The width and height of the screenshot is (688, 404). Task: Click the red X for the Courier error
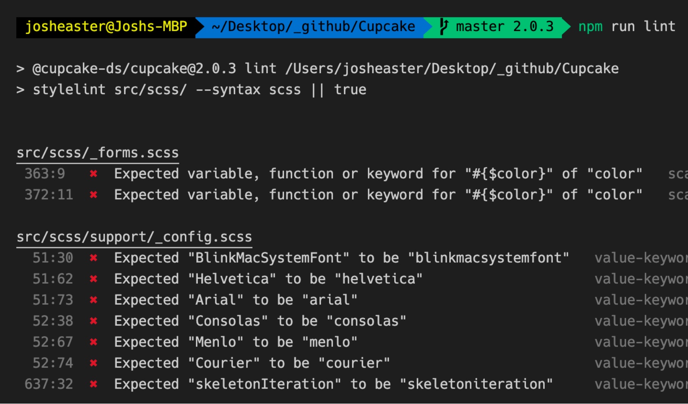93,363
